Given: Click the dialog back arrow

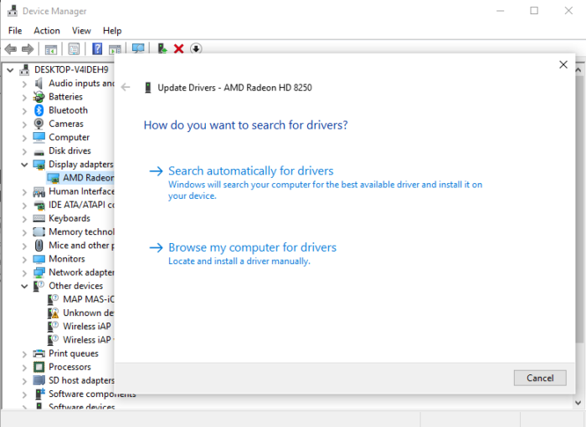Looking at the screenshot, I should (x=126, y=88).
